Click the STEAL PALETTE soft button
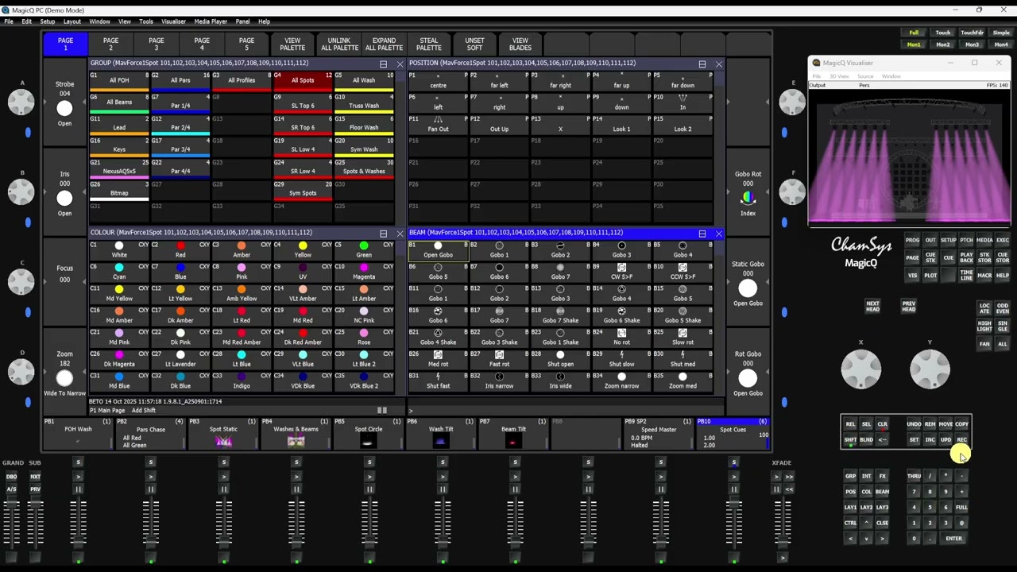The image size is (1017, 572). pyautogui.click(x=429, y=44)
